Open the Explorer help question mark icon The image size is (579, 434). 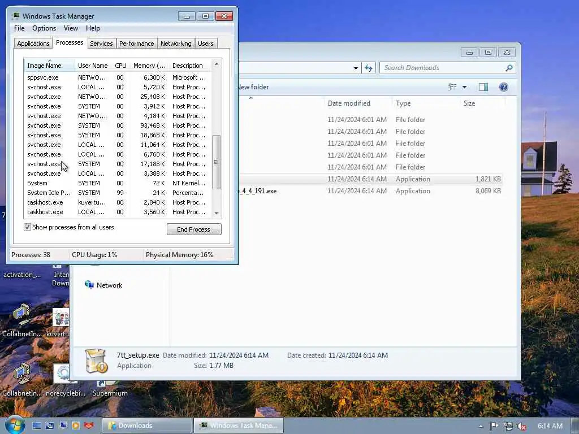coord(503,87)
